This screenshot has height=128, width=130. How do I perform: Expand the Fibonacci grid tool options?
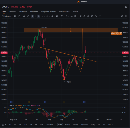click(x=59, y=16)
